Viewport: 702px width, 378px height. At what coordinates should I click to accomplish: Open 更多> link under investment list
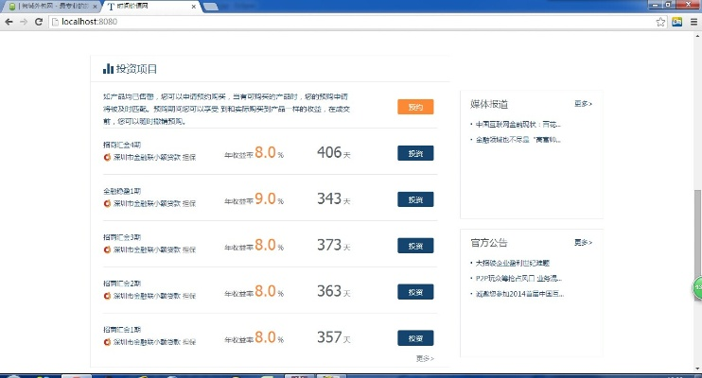[425, 358]
